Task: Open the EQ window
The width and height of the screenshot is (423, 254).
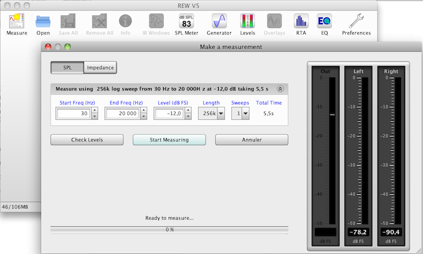Action: (325, 25)
